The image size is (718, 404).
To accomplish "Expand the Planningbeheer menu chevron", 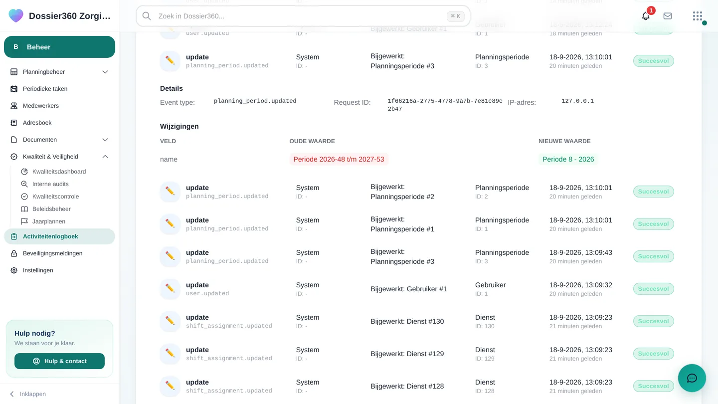I will [105, 72].
